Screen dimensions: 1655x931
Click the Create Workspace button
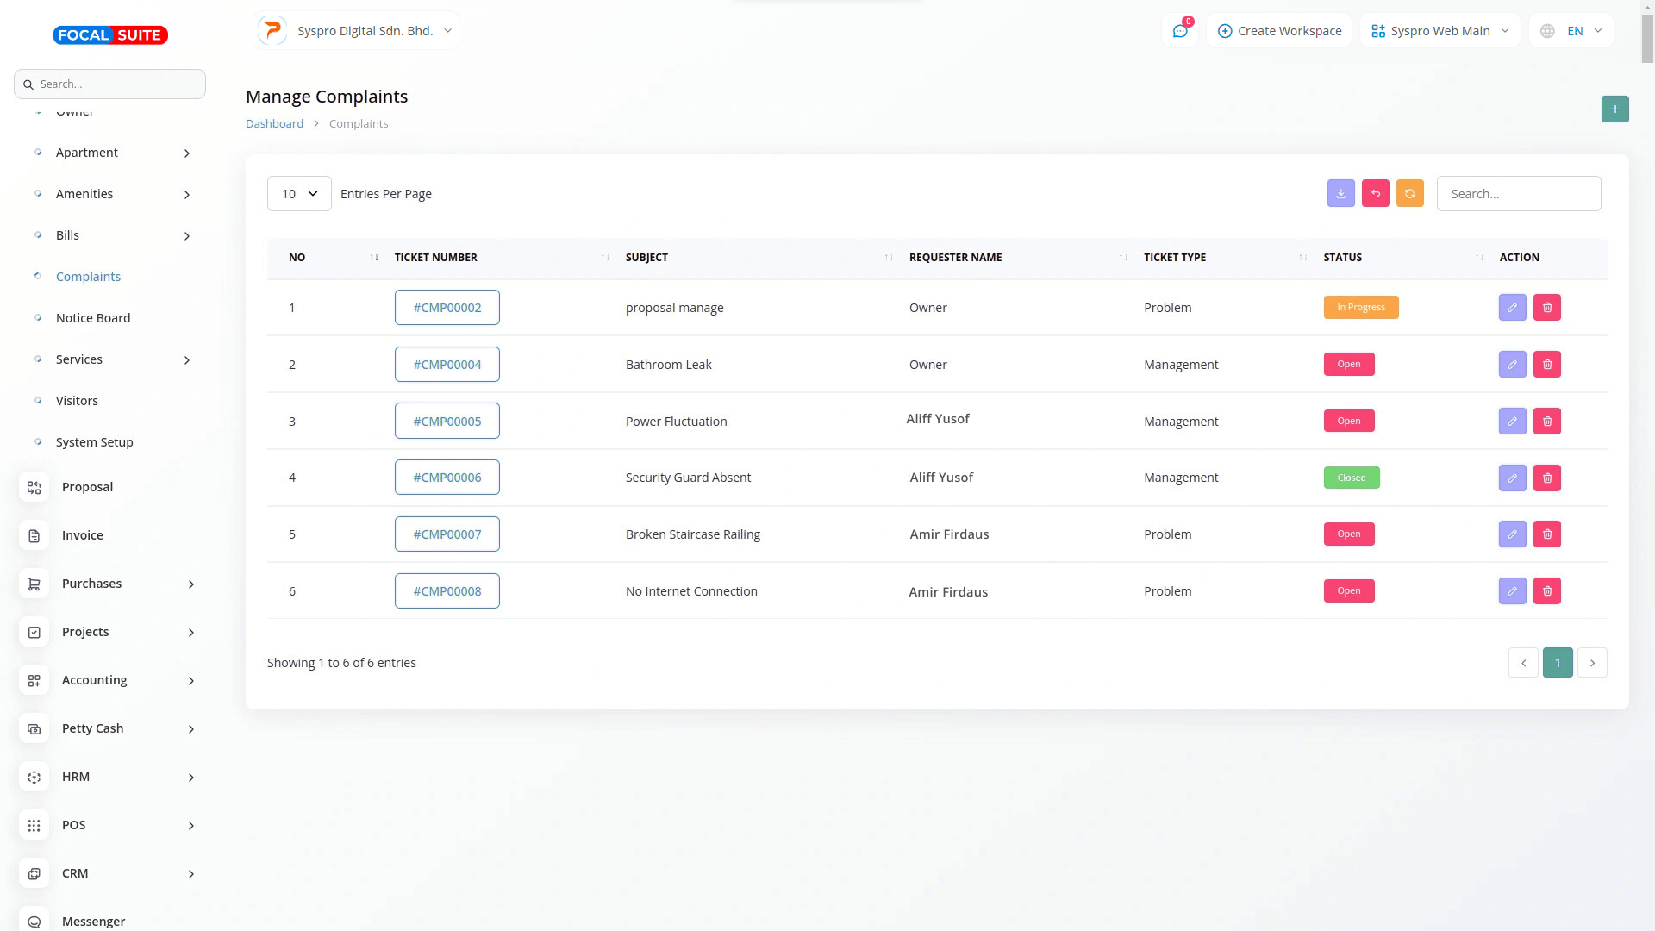pos(1279,31)
